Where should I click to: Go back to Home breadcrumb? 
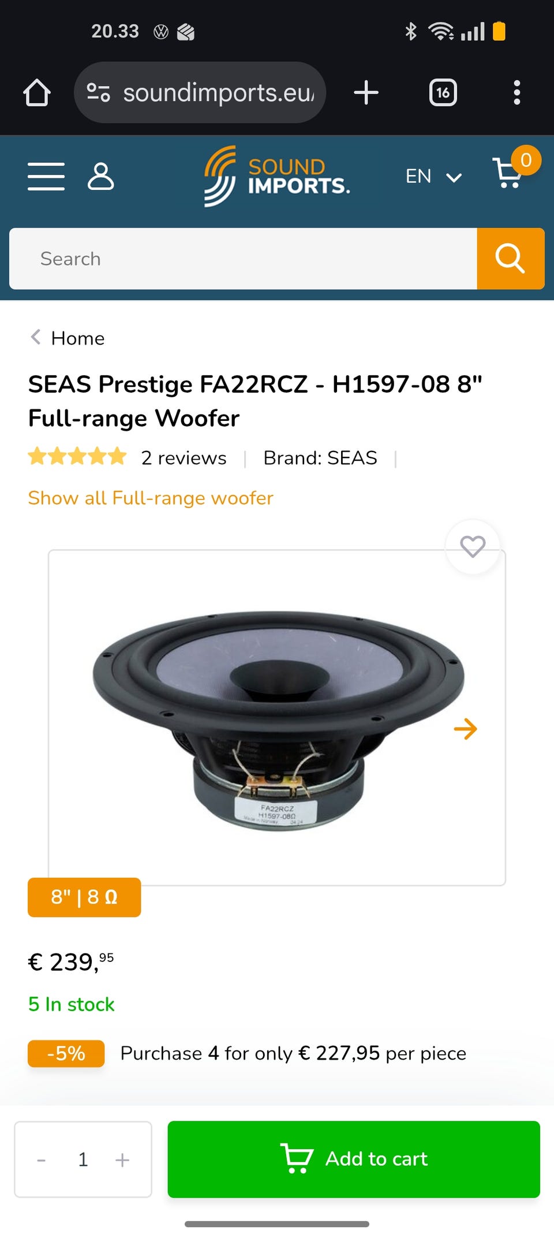point(77,338)
